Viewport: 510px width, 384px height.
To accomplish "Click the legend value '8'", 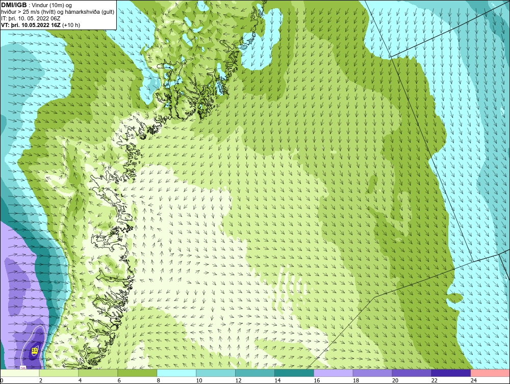I will coord(159,380).
